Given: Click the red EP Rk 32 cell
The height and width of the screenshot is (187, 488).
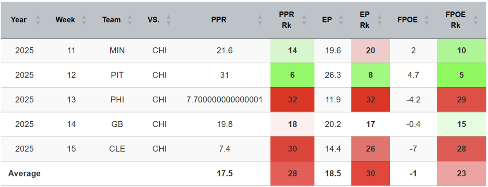Looking at the screenshot, I should pos(370,100).
